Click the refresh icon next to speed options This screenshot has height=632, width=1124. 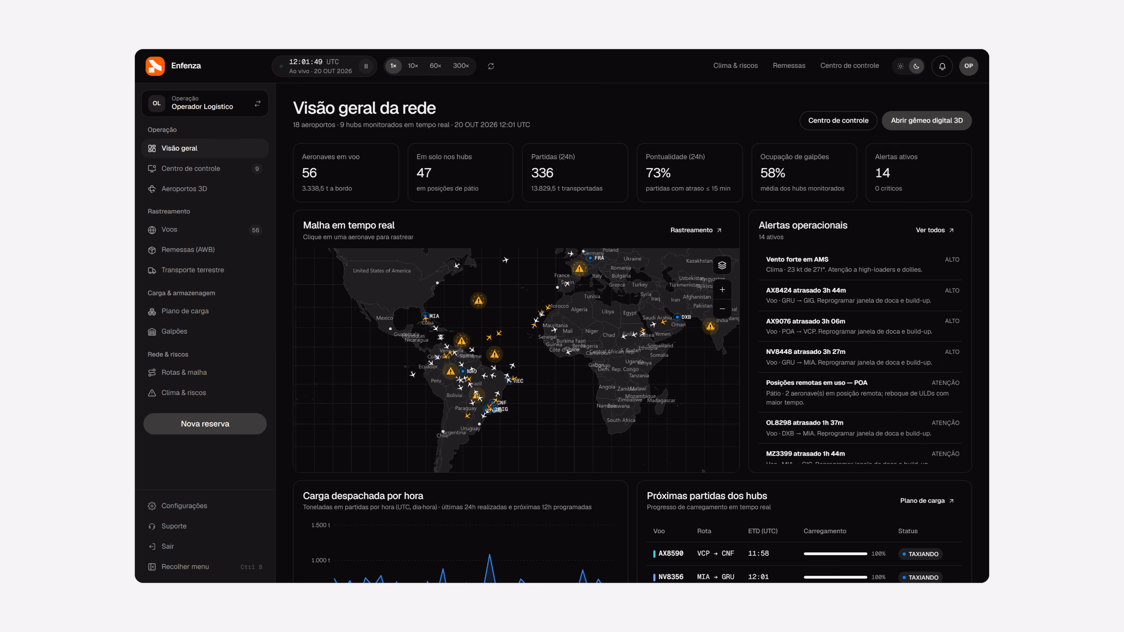click(491, 66)
